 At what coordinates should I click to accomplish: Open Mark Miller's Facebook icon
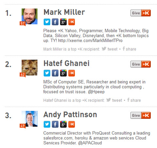click(x=55, y=22)
